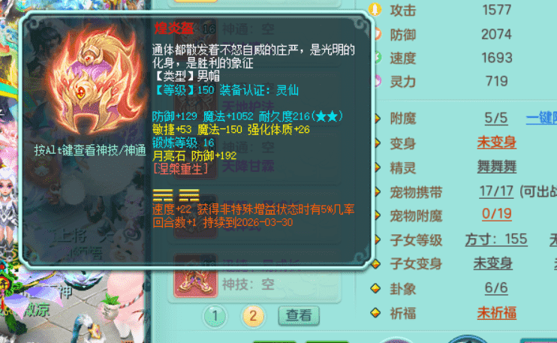The height and width of the screenshot is (343, 557).
Task: Switch to equipment page 1
Action: tap(215, 316)
